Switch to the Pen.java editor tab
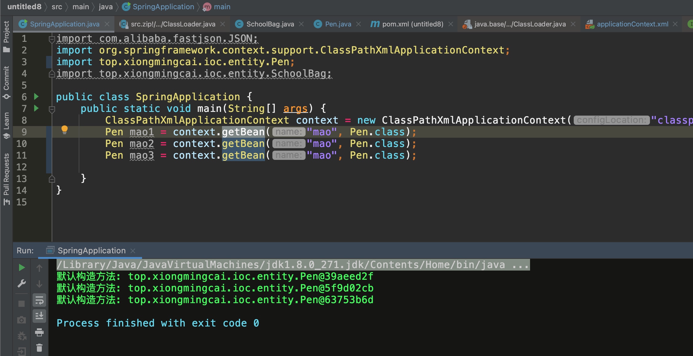This screenshot has width=693, height=356. [x=338, y=24]
